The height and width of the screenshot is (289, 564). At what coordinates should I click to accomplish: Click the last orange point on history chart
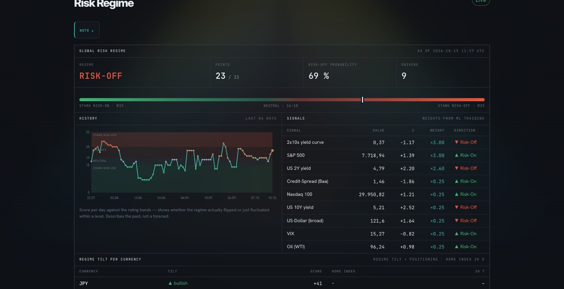pyautogui.click(x=272, y=150)
